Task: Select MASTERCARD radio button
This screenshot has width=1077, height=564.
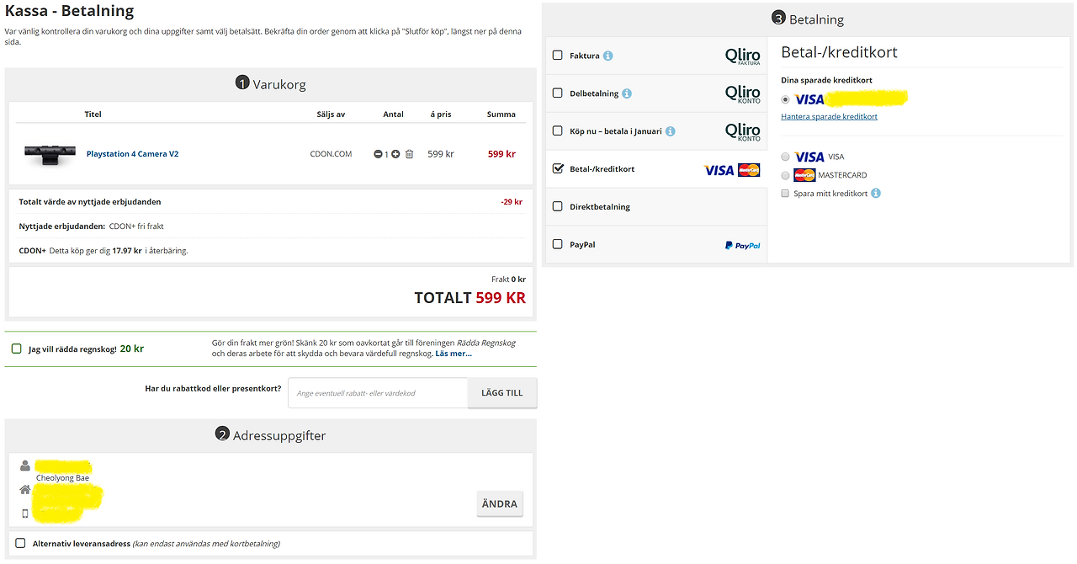Action: 786,175
